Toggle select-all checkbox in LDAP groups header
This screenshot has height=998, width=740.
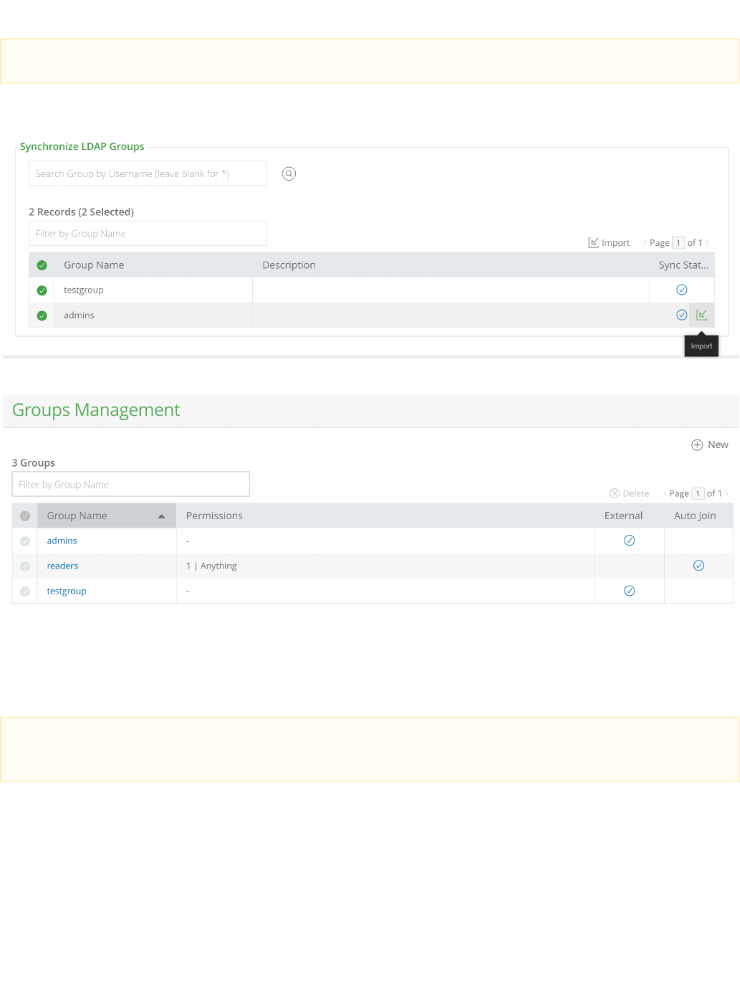pyautogui.click(x=42, y=265)
